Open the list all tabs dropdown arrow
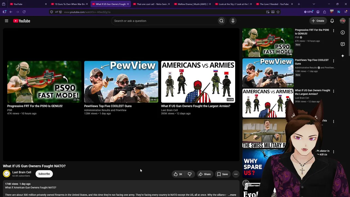Screen dimensions: 350x197 coord(314,4)
